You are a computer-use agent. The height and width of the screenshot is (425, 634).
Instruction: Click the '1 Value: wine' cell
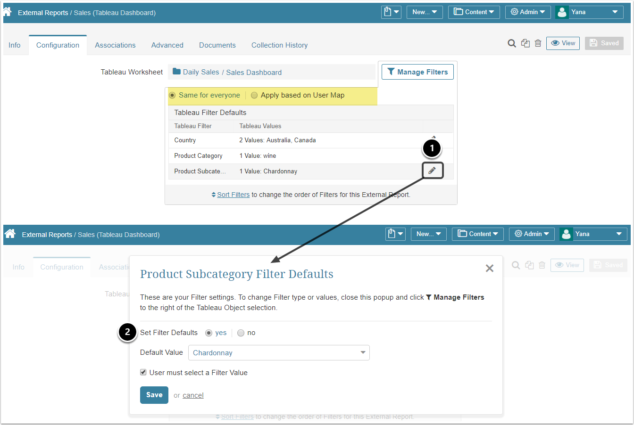258,156
